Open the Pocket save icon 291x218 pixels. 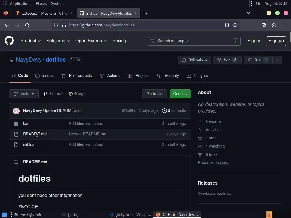coord(263,25)
